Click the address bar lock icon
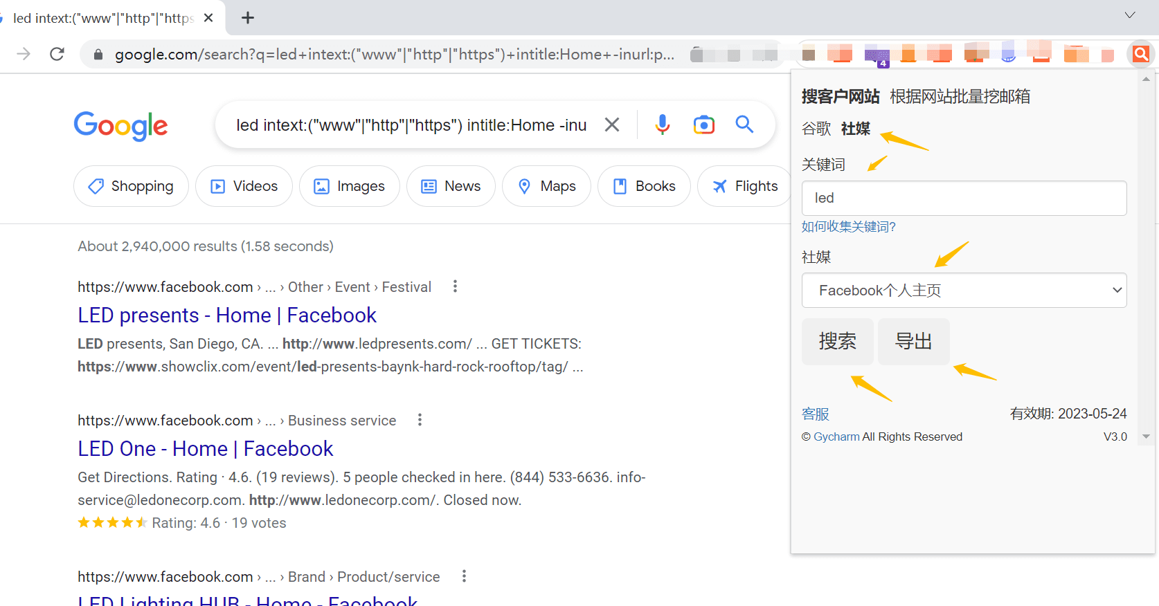The width and height of the screenshot is (1159, 606). 98,54
